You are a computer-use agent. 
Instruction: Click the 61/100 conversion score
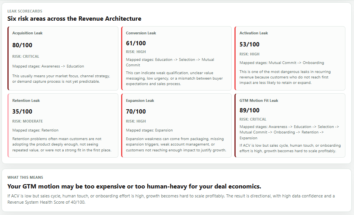tap(136, 43)
